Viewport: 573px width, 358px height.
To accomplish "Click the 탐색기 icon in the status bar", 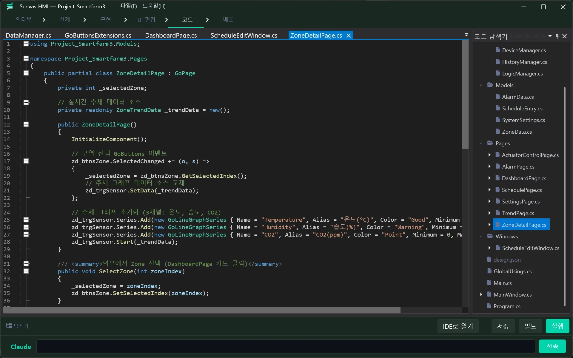I will (8, 326).
